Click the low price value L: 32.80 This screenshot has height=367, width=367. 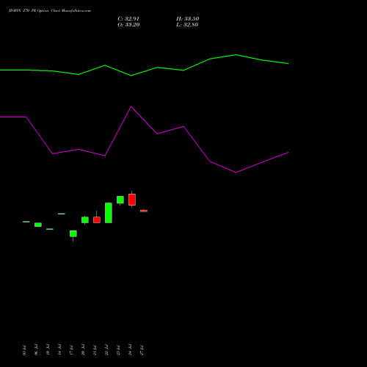(x=187, y=25)
